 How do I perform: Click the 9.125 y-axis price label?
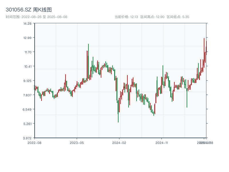pyautogui.click(x=27, y=81)
